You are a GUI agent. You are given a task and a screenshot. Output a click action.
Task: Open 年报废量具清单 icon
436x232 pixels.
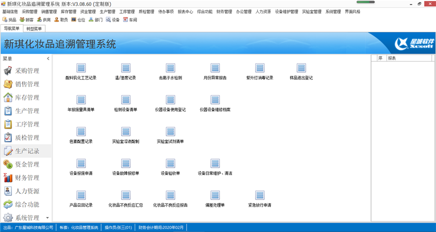(x=81, y=100)
